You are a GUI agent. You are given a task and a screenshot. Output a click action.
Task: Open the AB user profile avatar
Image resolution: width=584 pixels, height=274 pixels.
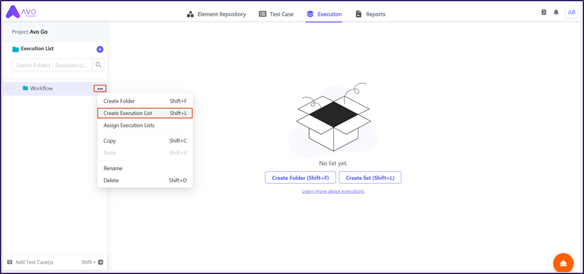tap(571, 12)
